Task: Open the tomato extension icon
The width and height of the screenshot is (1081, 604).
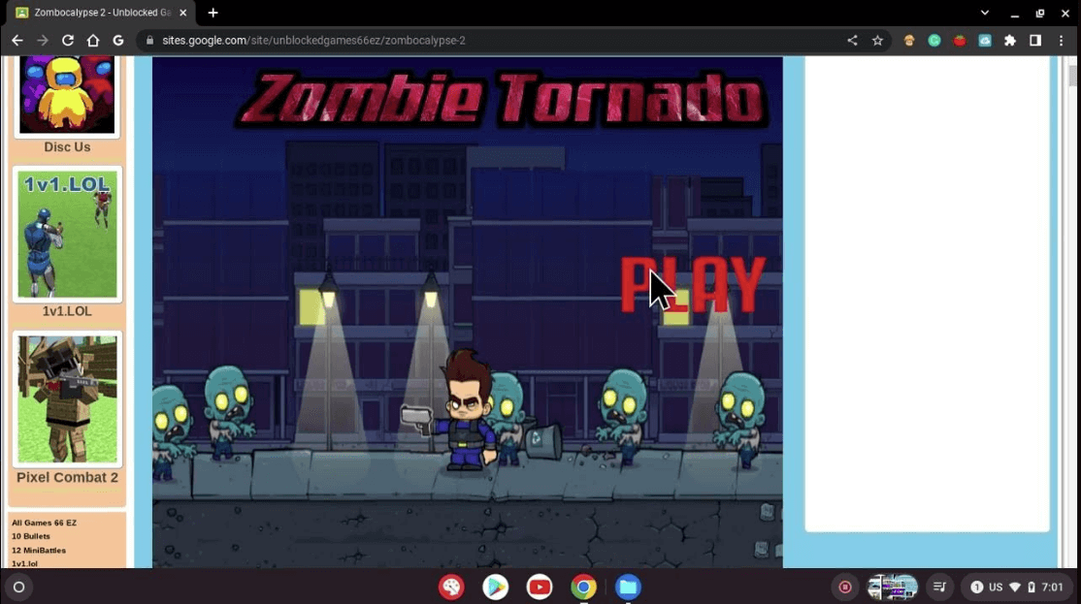Action: 960,41
